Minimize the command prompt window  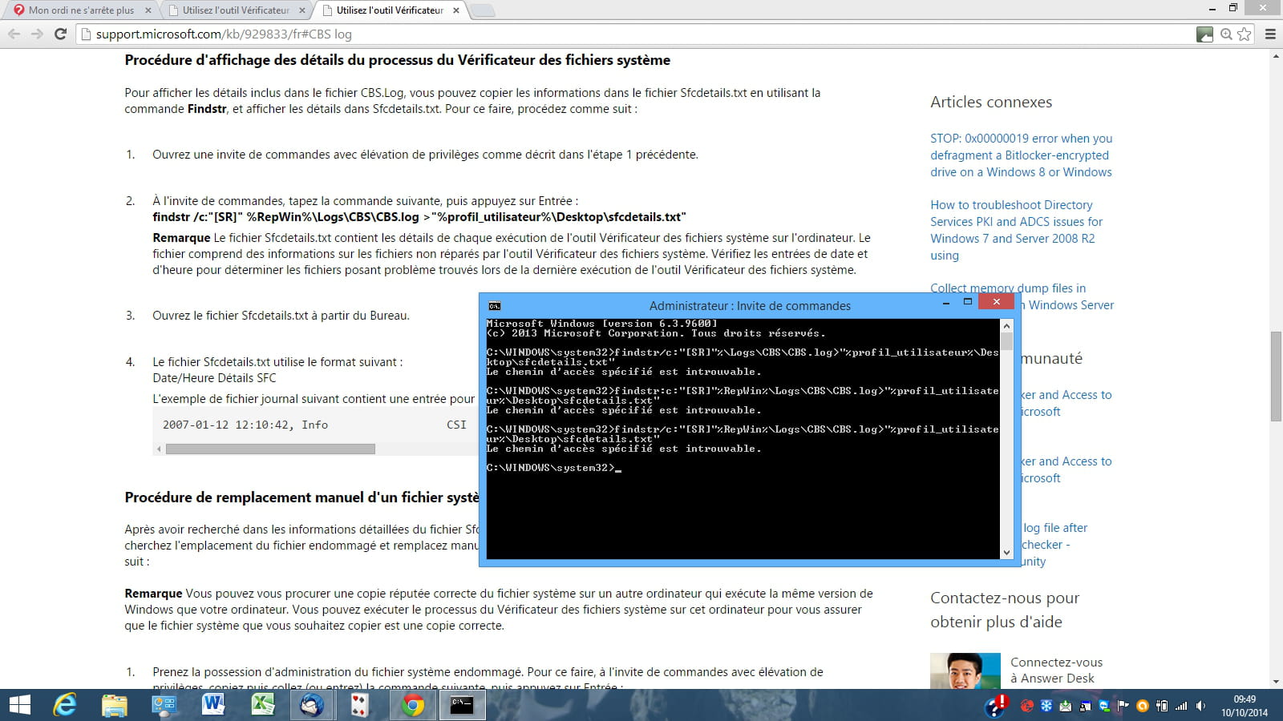[x=946, y=303]
